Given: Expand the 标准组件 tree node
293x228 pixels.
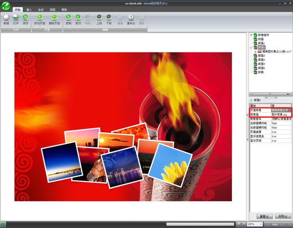Looking at the screenshot, I should (x=251, y=35).
